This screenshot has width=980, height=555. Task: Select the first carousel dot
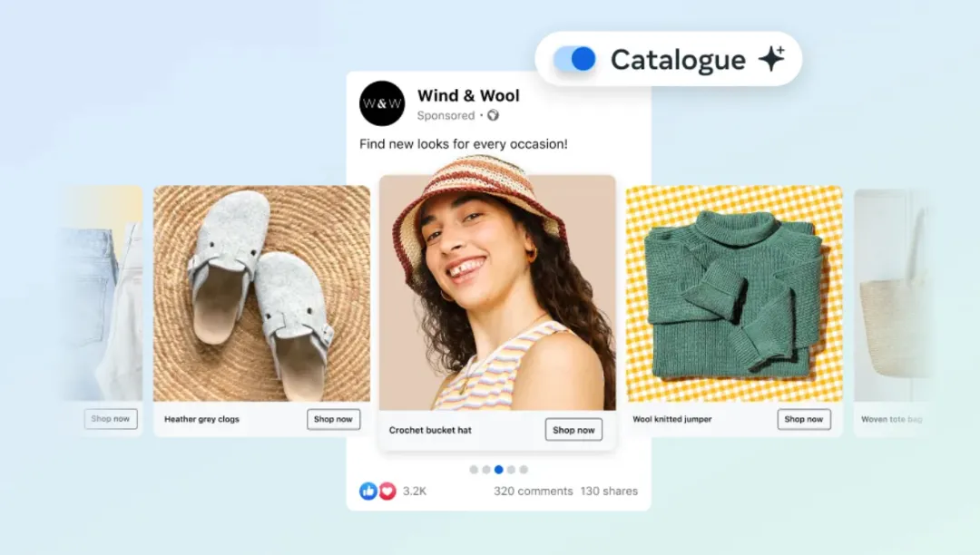click(474, 470)
